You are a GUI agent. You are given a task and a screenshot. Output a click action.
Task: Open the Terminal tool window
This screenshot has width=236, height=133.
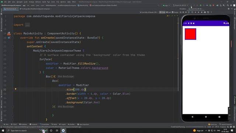point(33,125)
